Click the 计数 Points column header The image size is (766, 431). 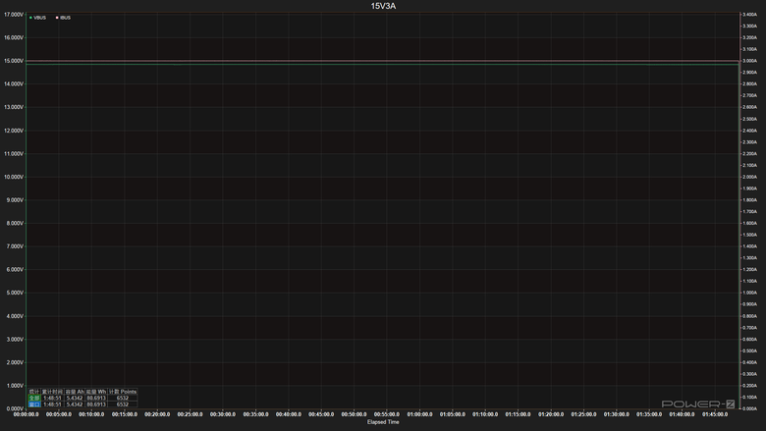[x=123, y=392]
